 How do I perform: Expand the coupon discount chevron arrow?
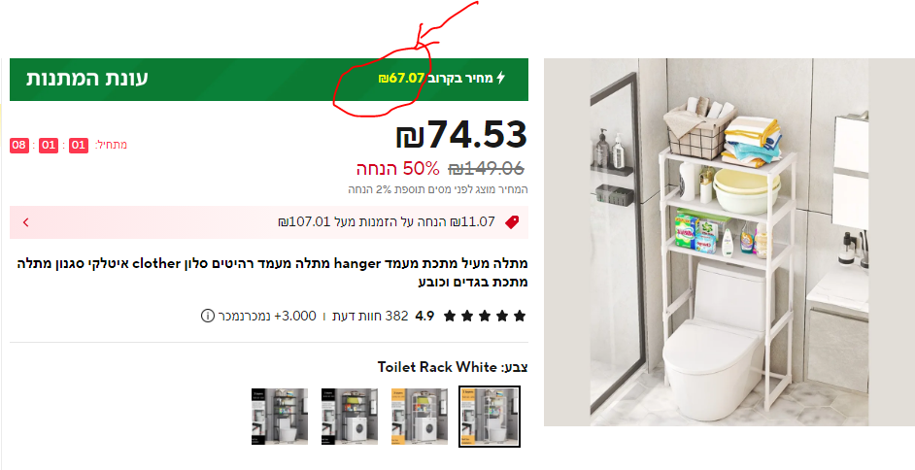(x=25, y=222)
